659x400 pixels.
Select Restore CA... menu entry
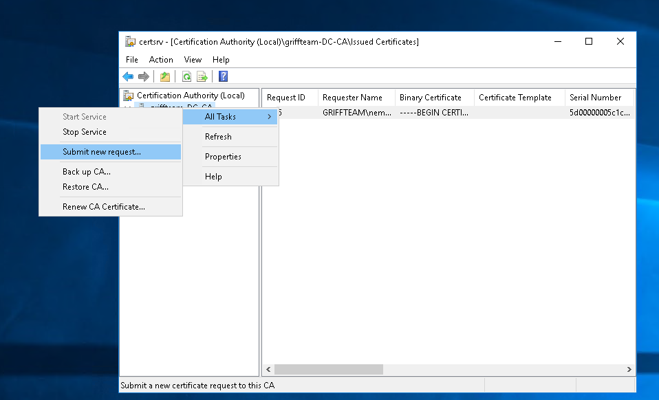(x=85, y=187)
